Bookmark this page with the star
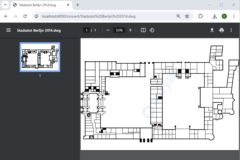 187,16
